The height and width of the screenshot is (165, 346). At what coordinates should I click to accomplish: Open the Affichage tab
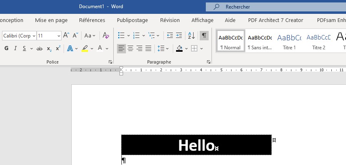click(x=203, y=20)
